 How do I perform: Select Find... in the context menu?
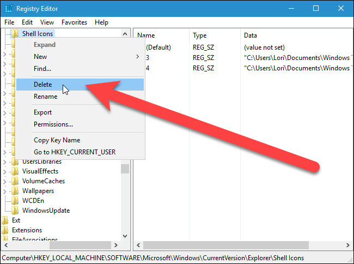tap(80, 69)
